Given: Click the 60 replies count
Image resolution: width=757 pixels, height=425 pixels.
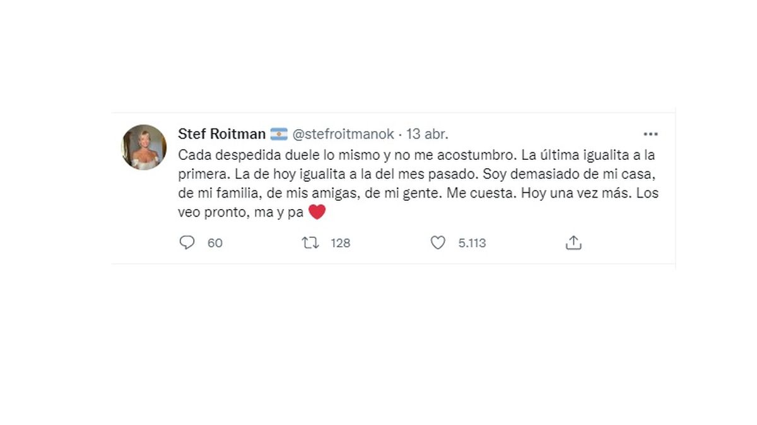Looking at the screenshot, I should pyautogui.click(x=215, y=243).
